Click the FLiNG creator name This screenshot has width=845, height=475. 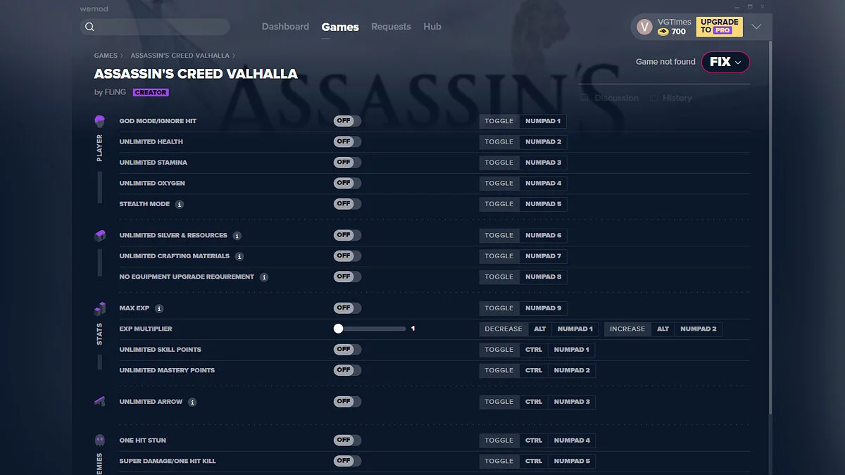coord(116,92)
